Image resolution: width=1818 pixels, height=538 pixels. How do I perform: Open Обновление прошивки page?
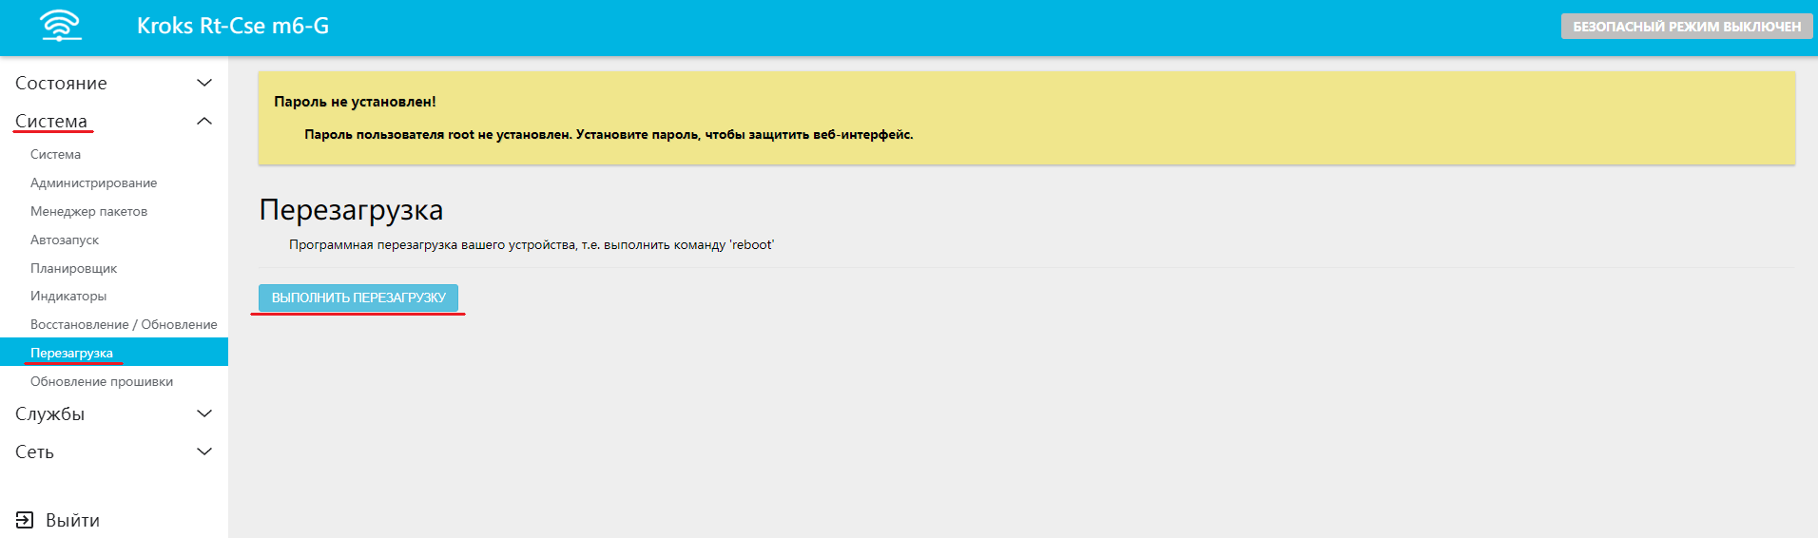[102, 381]
